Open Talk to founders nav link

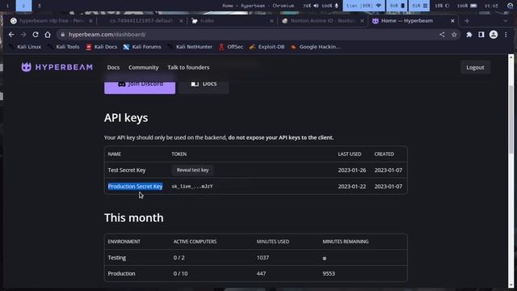188,67
